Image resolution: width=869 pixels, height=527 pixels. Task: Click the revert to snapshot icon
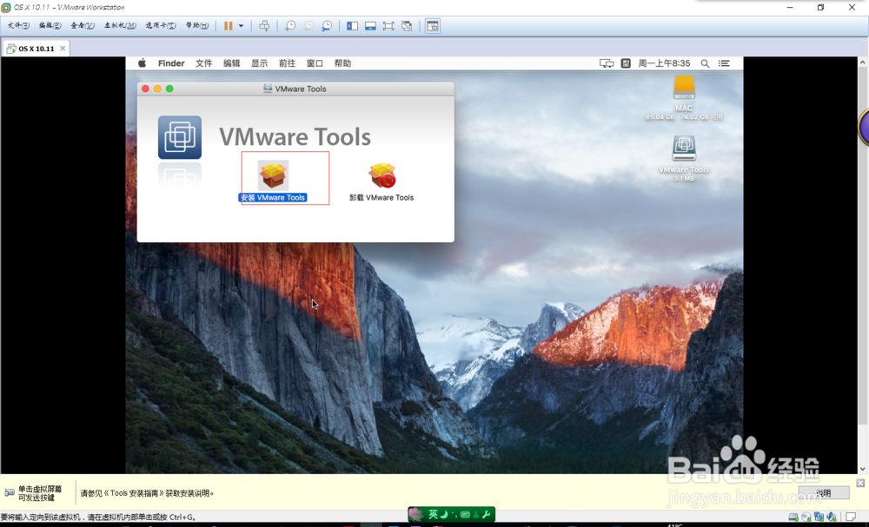(308, 25)
